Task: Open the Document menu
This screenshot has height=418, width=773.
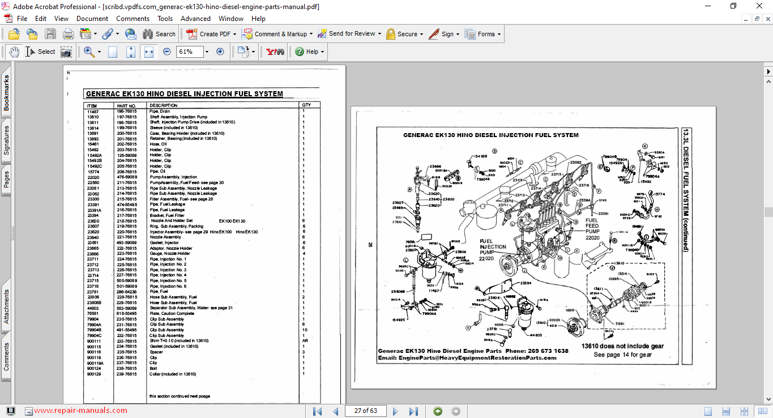Action: pyautogui.click(x=92, y=19)
